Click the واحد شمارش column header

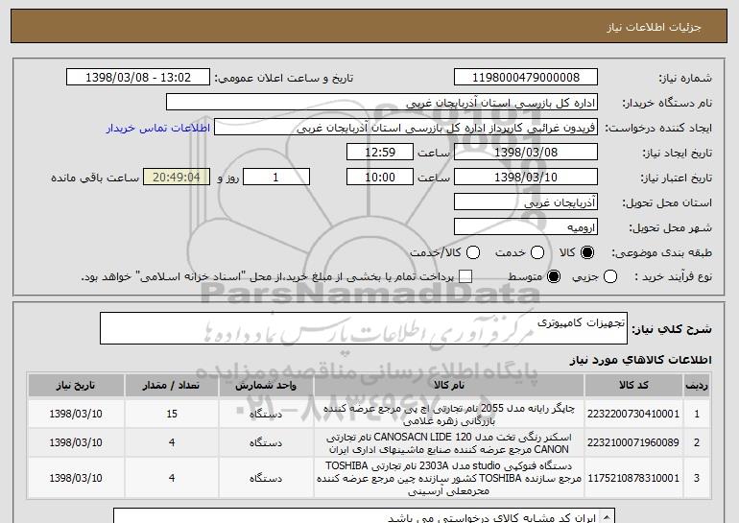pyautogui.click(x=266, y=386)
